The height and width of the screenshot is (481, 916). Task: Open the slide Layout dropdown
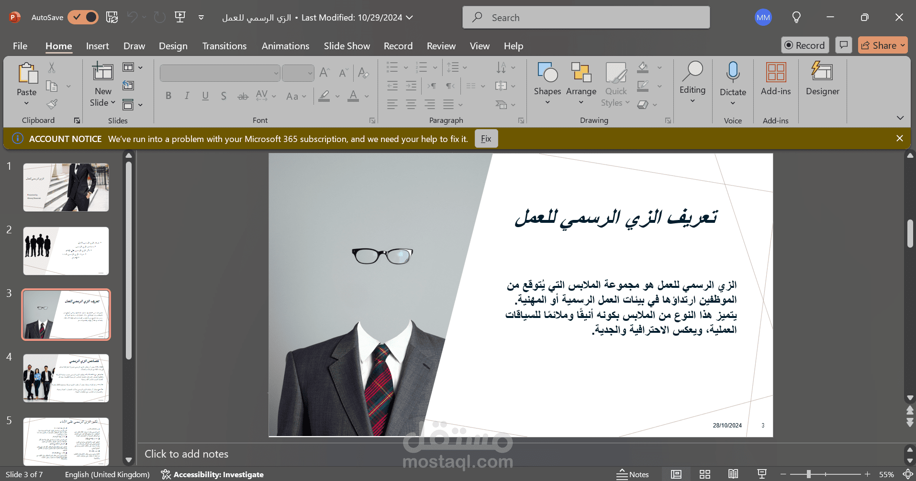[133, 67]
